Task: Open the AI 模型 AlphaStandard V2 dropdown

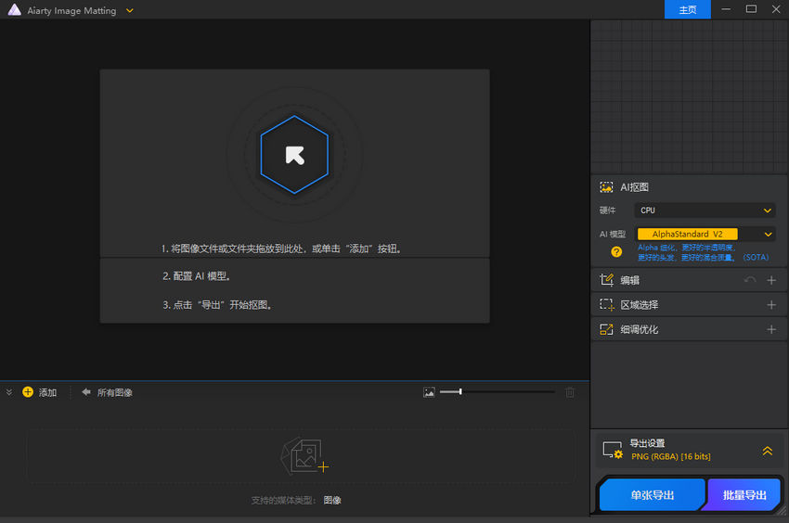Action: point(705,234)
